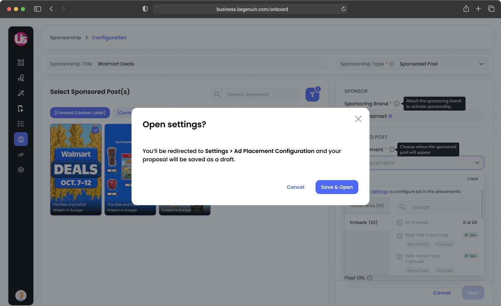
Task: Select the magic wand icon in sidebar
Action: point(21,93)
